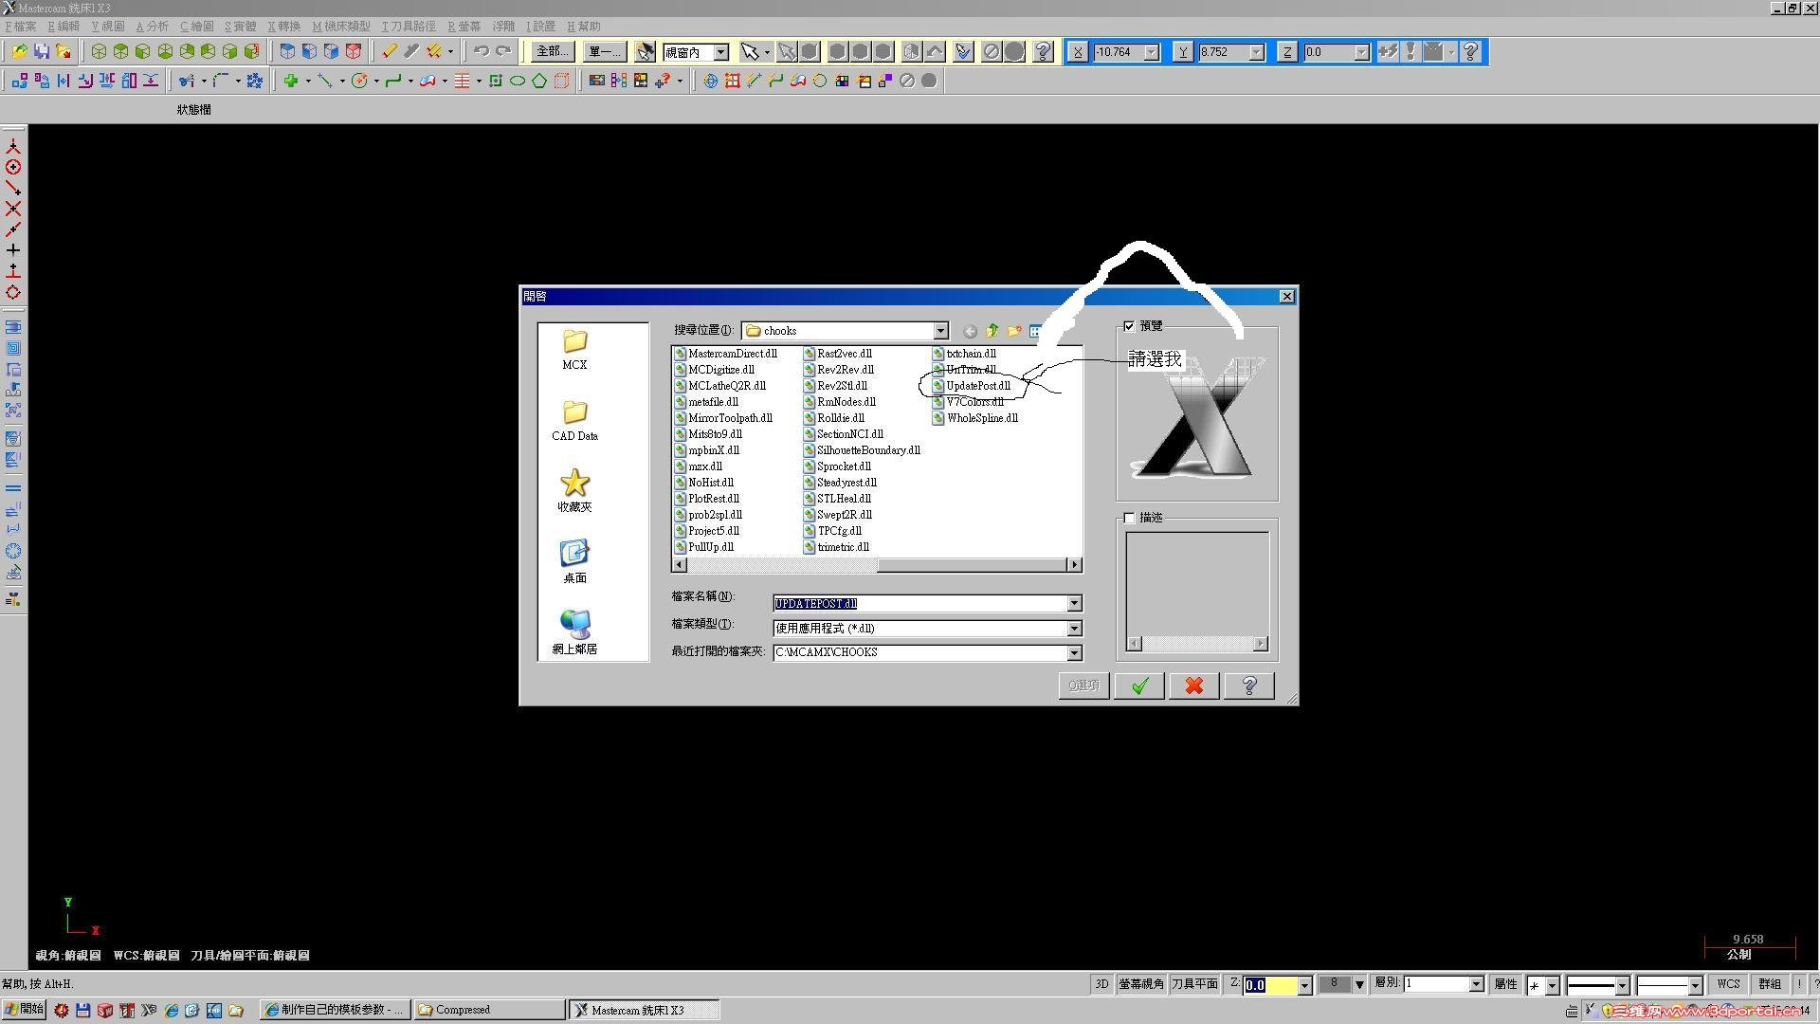Uncheck the 預覽 preview checkbox
This screenshot has height=1024, width=1820.
click(x=1129, y=326)
